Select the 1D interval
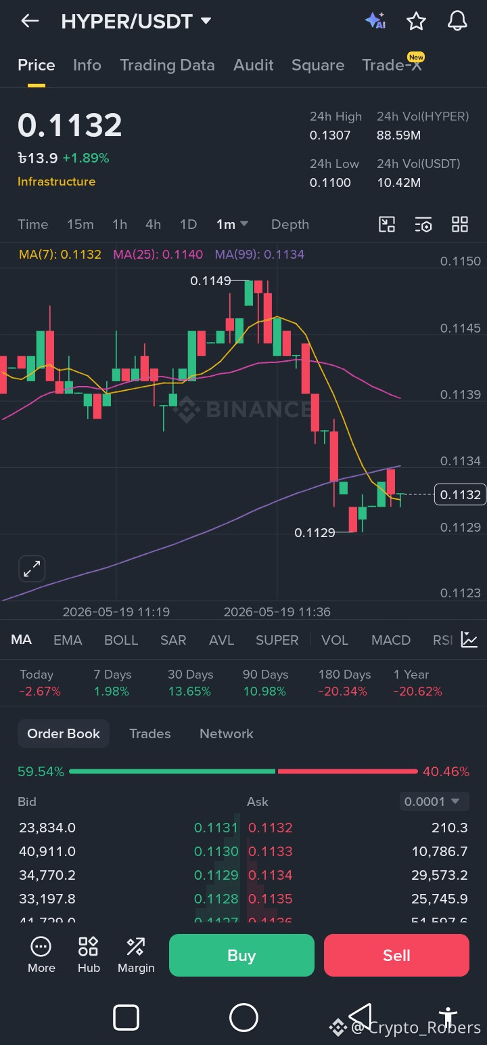Viewport: 487px width, 1045px height. [x=188, y=224]
